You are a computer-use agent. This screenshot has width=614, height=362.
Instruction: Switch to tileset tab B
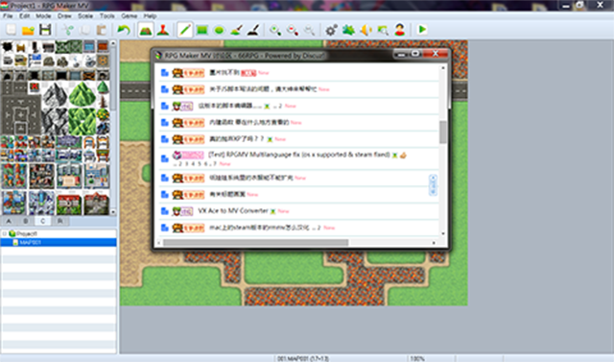pyautogui.click(x=26, y=221)
